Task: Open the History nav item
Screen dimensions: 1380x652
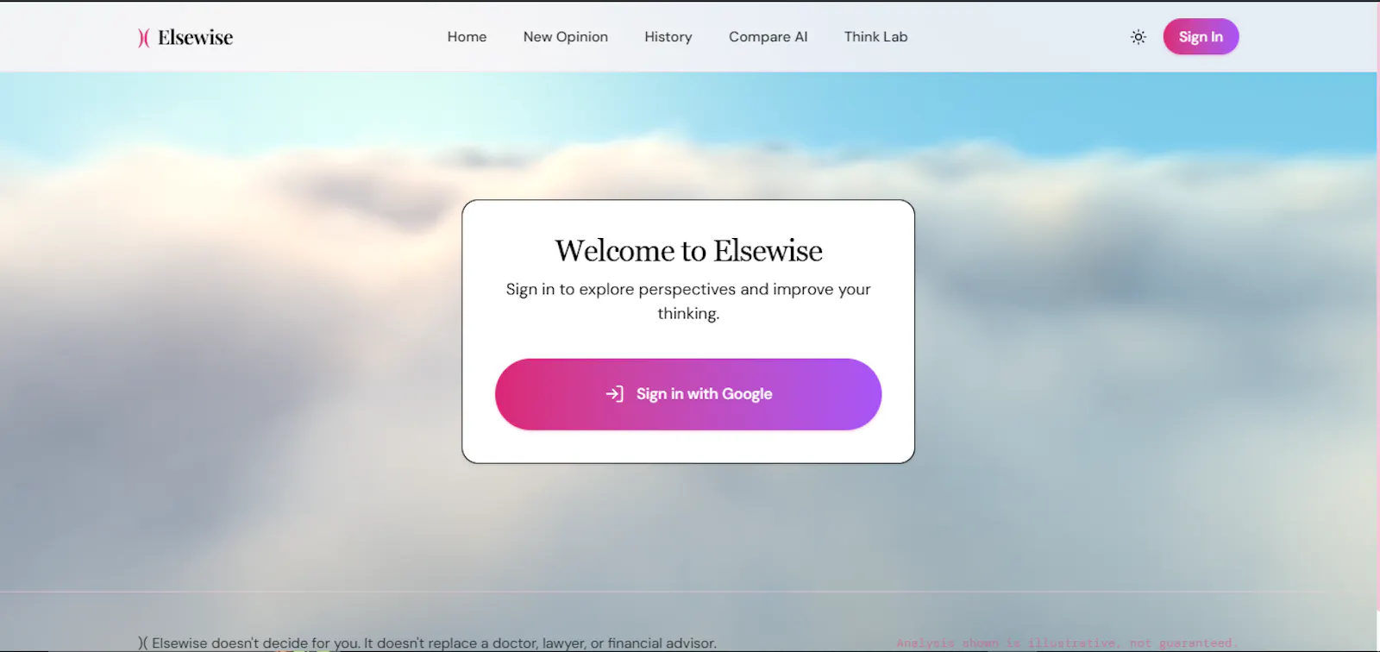Action: (668, 37)
